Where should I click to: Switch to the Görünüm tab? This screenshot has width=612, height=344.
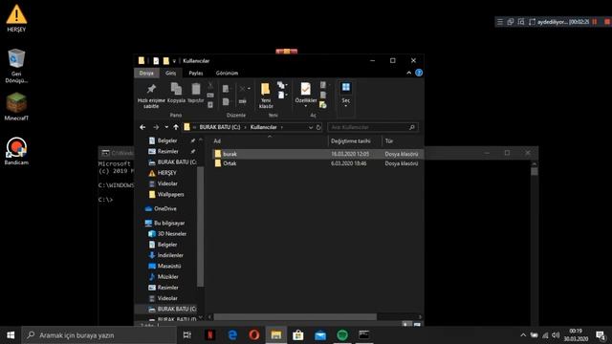(x=227, y=73)
